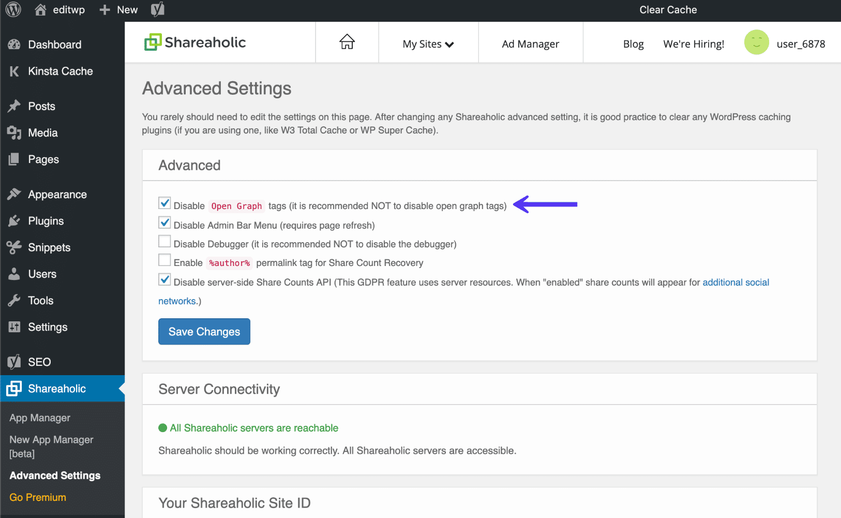This screenshot has height=518, width=841.
Task: Open the New content plus icon
Action: (105, 9)
